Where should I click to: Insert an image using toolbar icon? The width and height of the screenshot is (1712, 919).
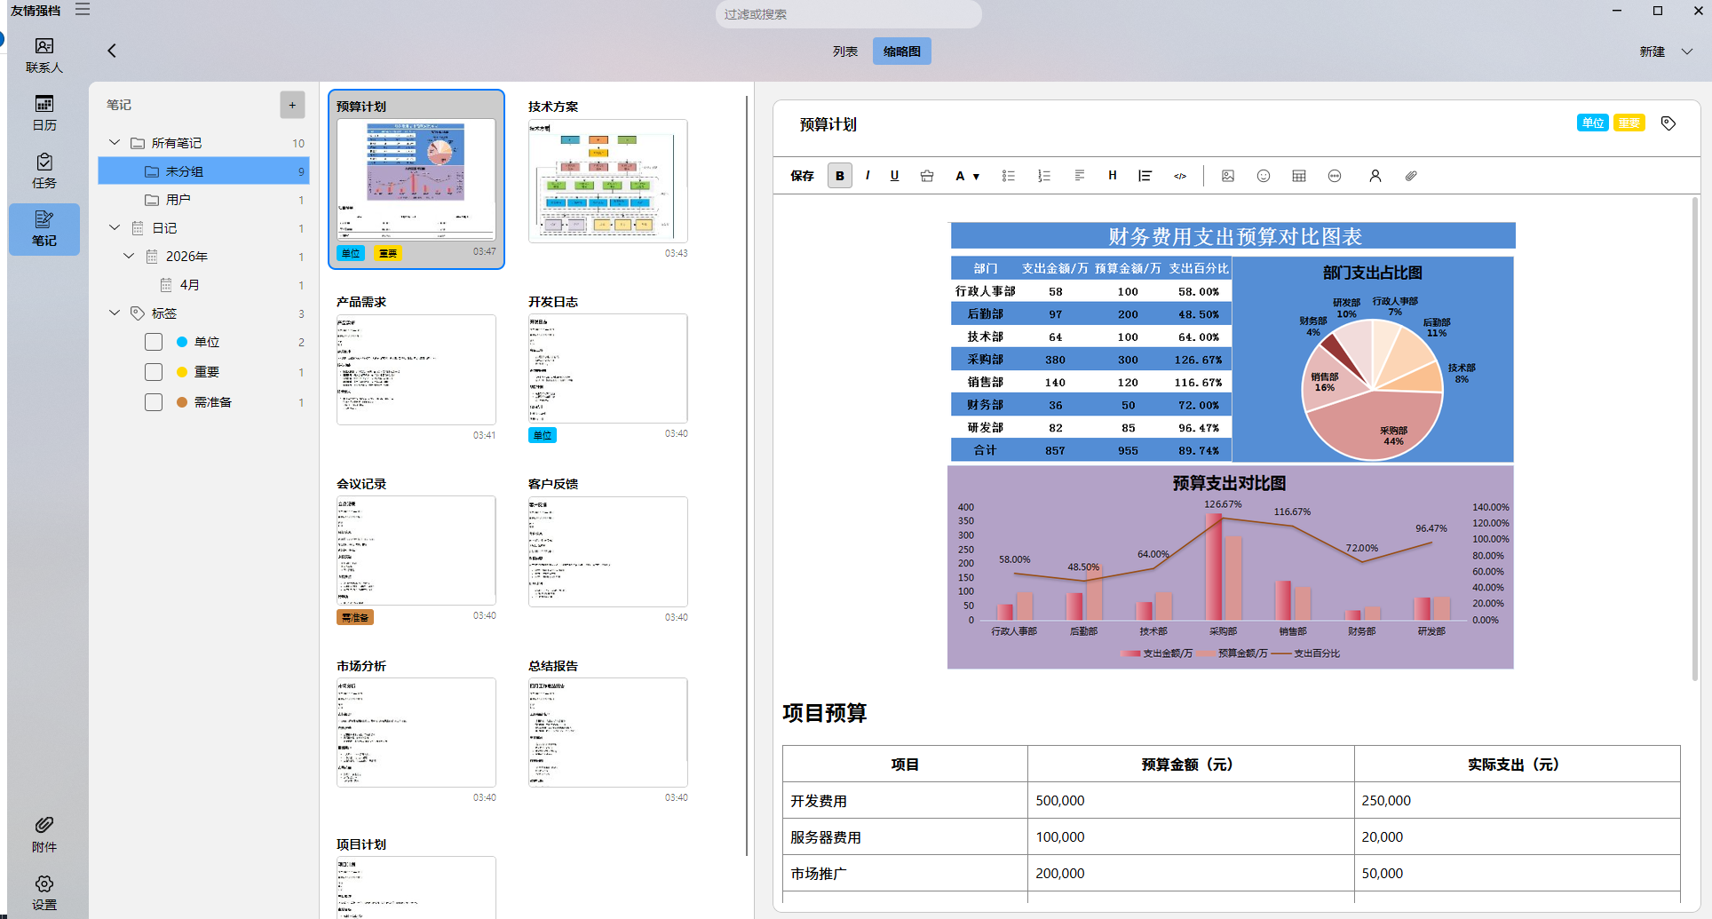[1227, 176]
